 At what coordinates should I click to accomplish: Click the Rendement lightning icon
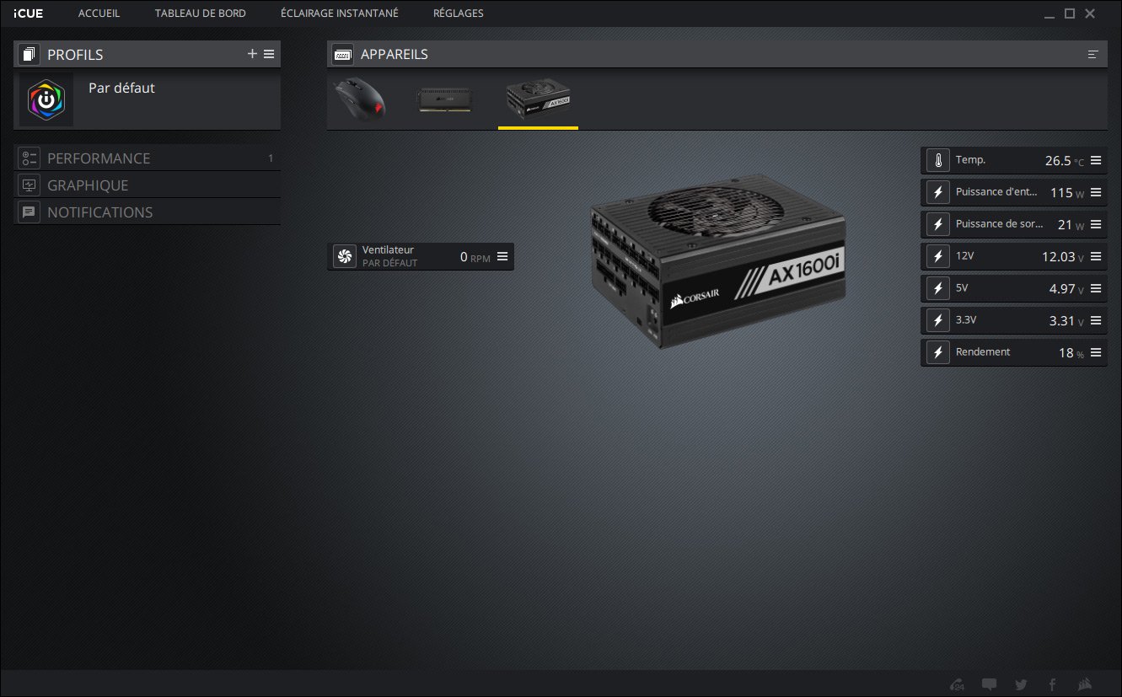(x=937, y=352)
